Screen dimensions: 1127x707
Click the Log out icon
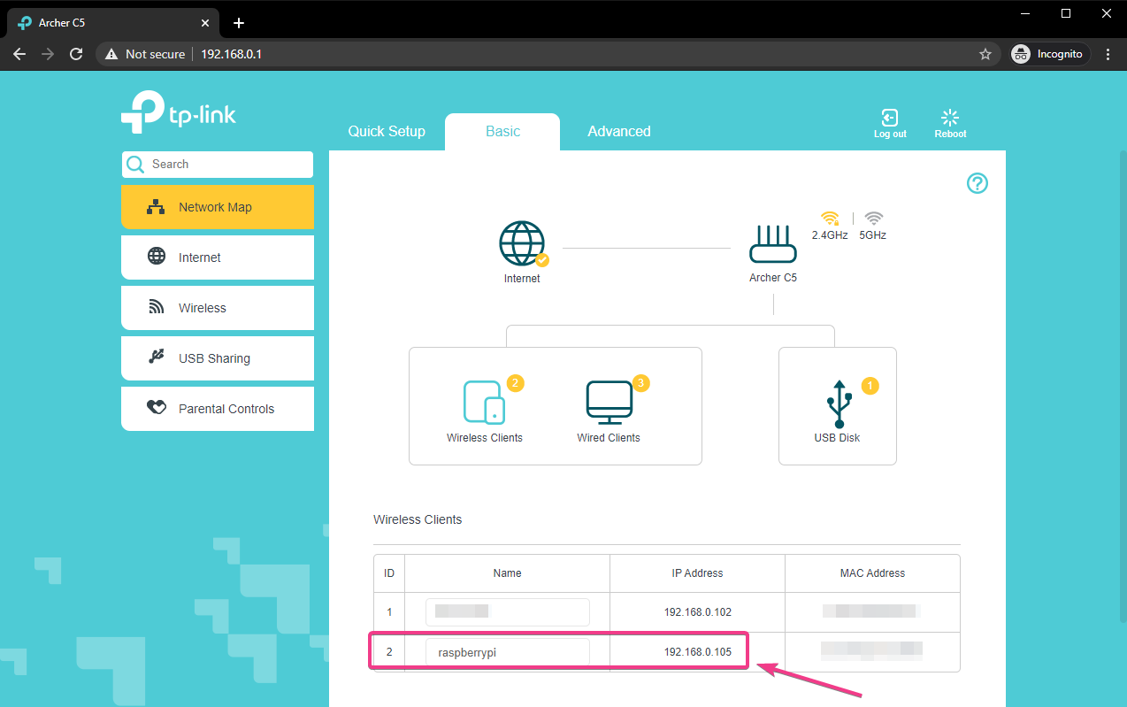point(890,119)
